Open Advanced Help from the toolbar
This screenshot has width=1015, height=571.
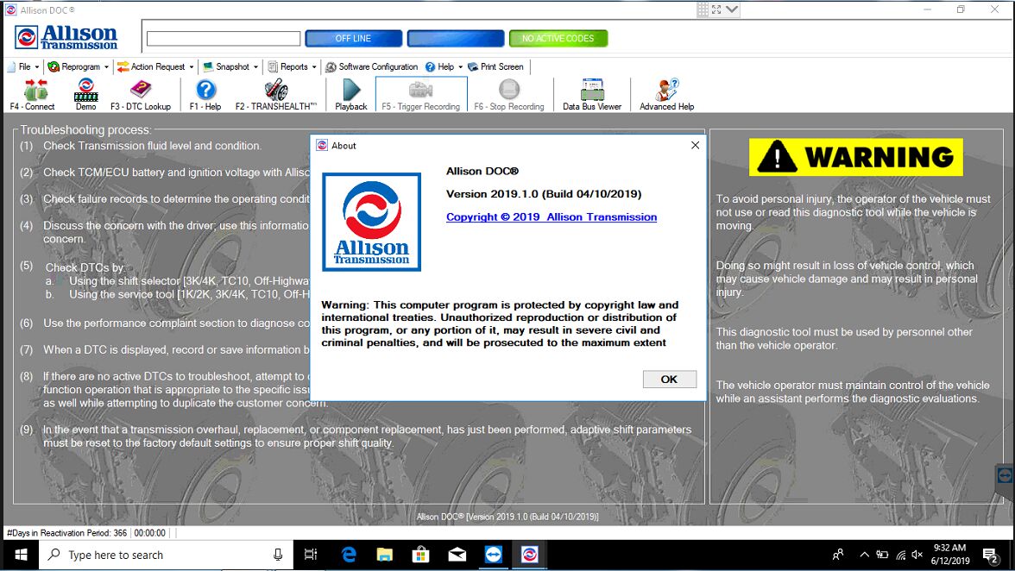(666, 94)
